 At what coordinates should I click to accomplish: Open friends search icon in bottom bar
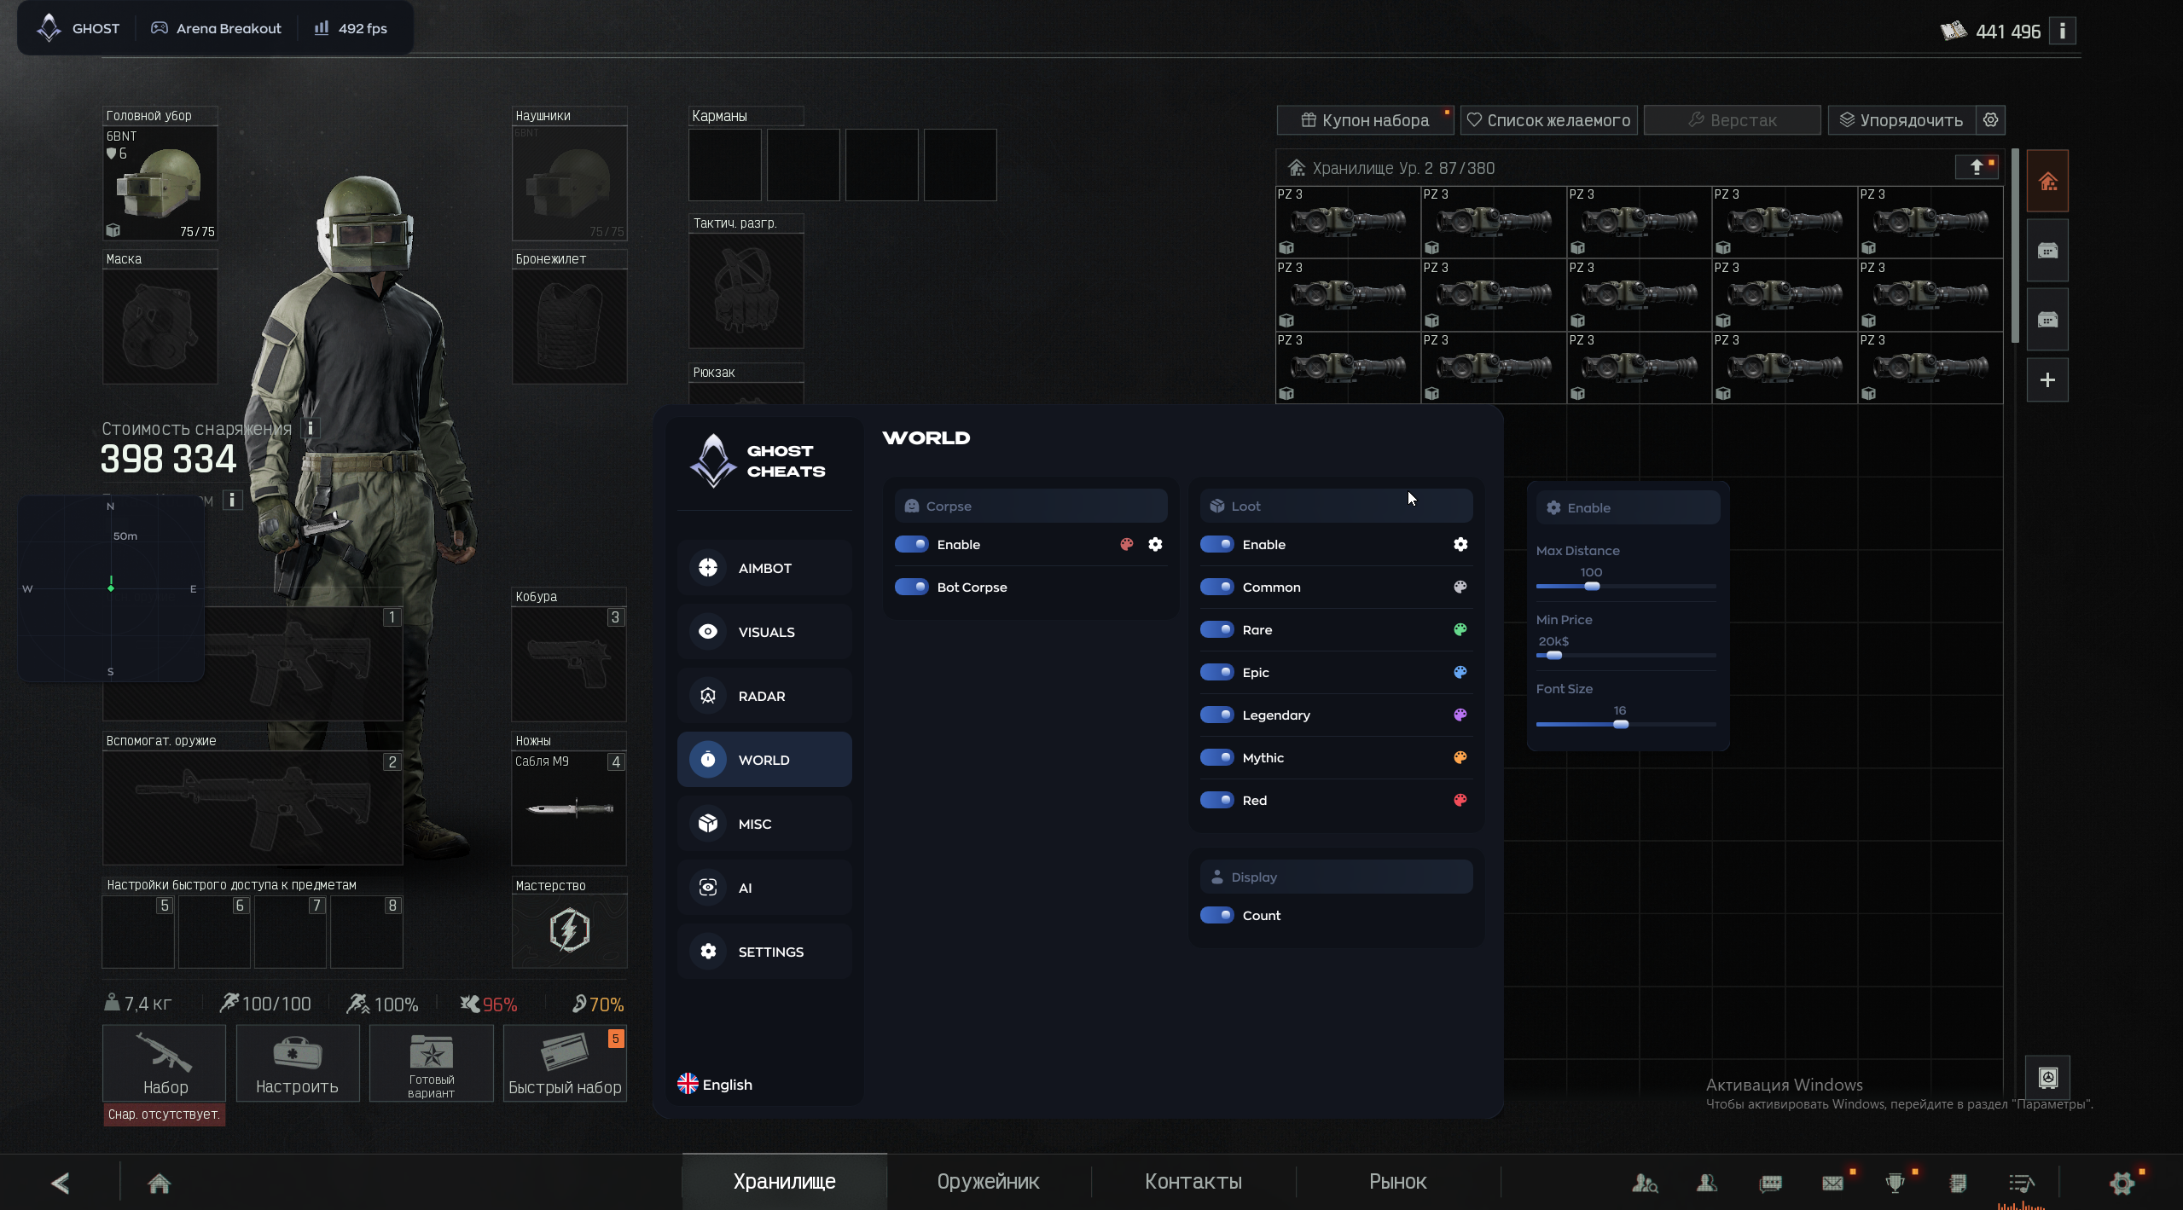pyautogui.click(x=1644, y=1183)
